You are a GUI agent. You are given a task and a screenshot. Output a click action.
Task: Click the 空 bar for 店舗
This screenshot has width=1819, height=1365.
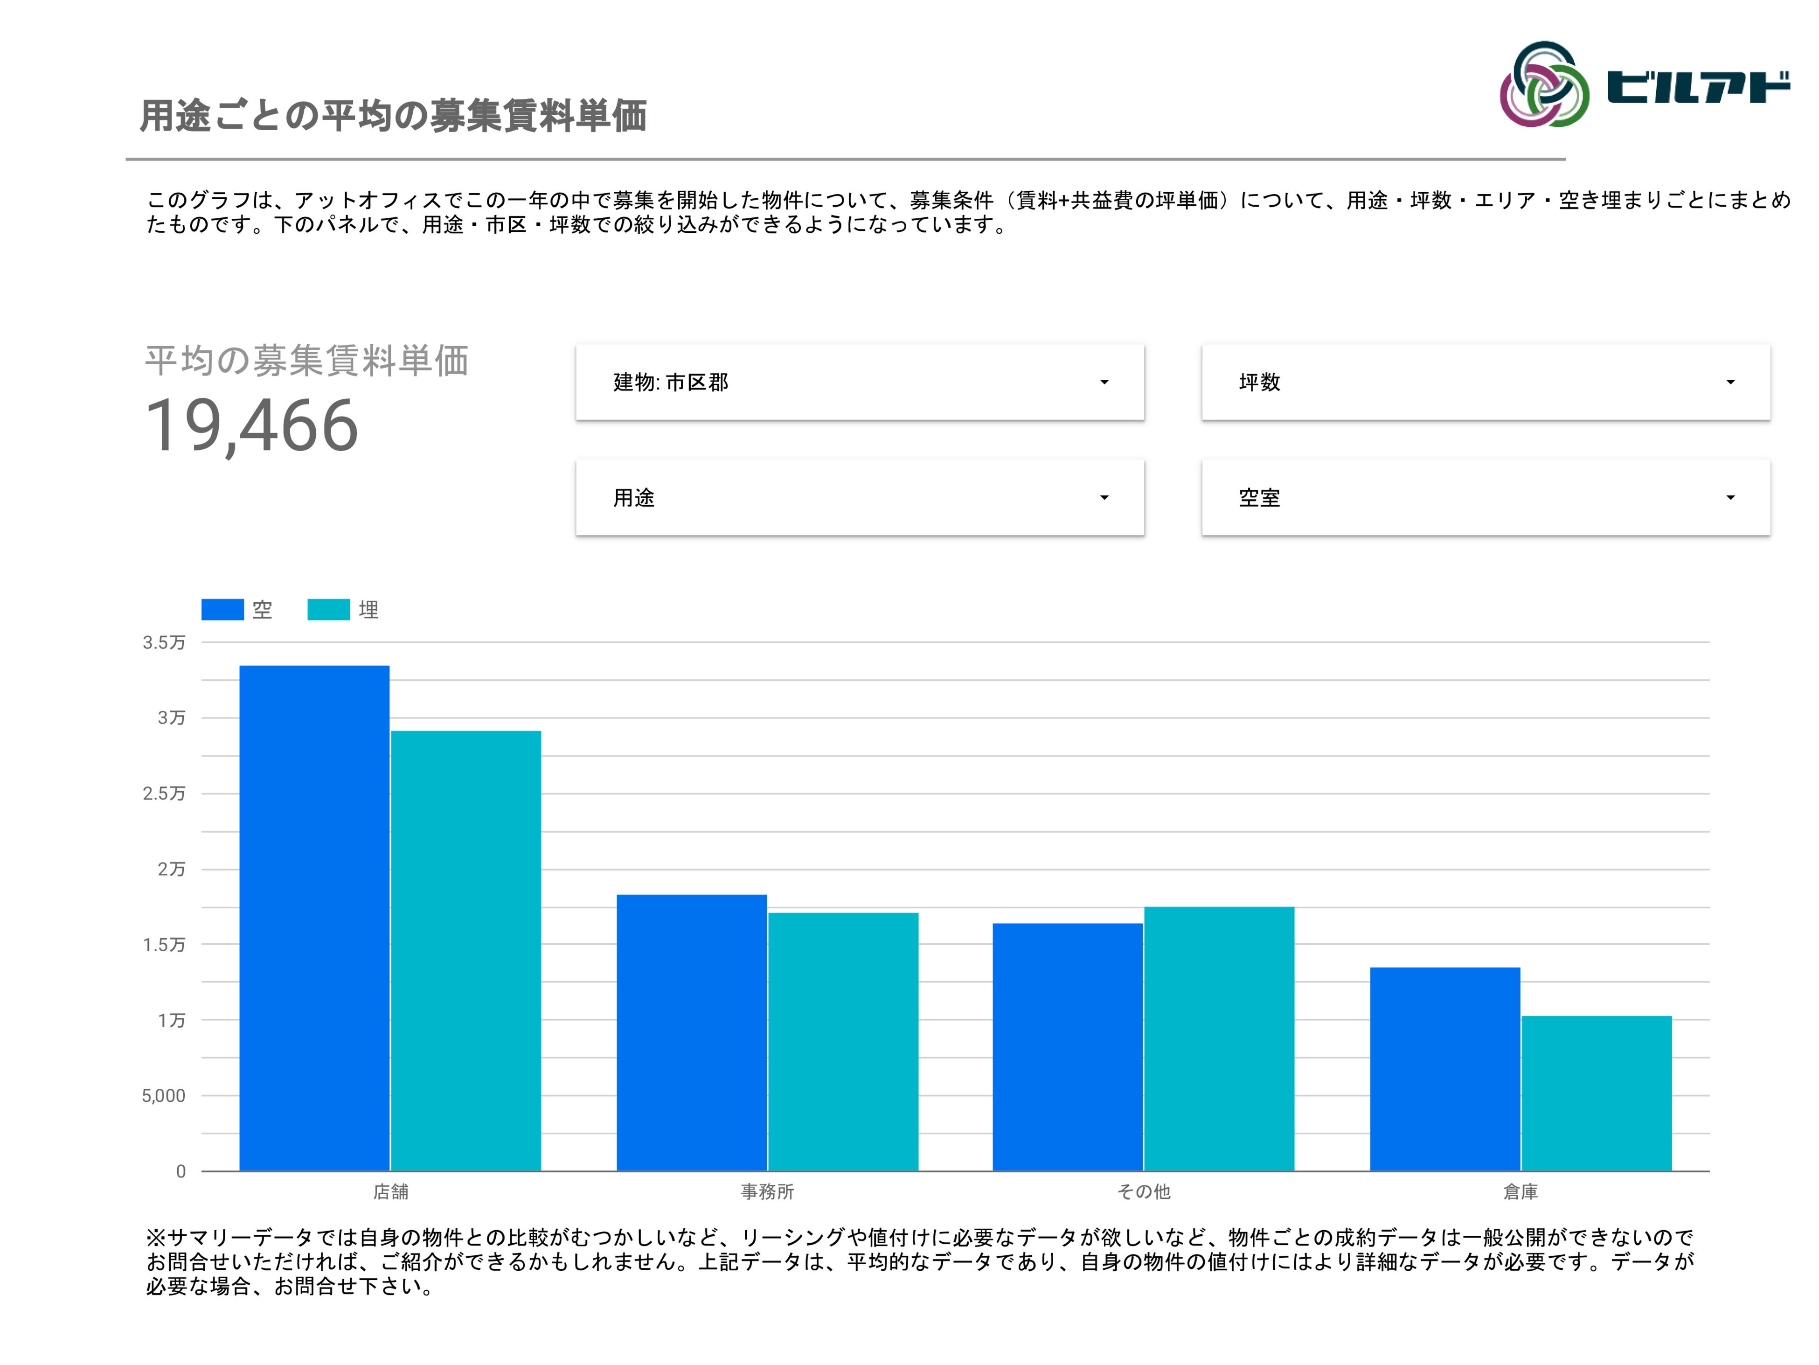click(314, 918)
